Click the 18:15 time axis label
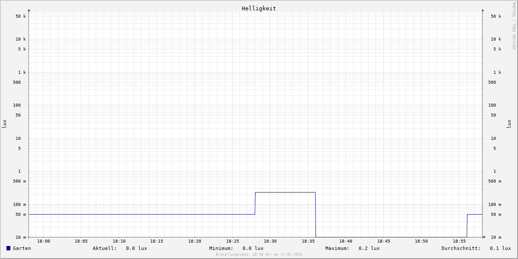Screen dimensions: 518x259 [x=157, y=241]
